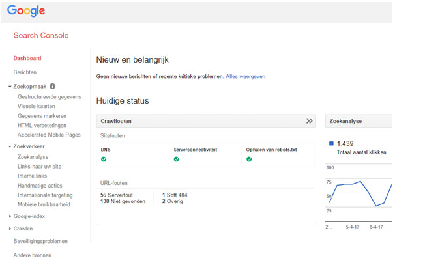Image resolution: width=425 pixels, height=265 pixels.
Task: Click the Sitefouten heading
Action: coord(113,136)
